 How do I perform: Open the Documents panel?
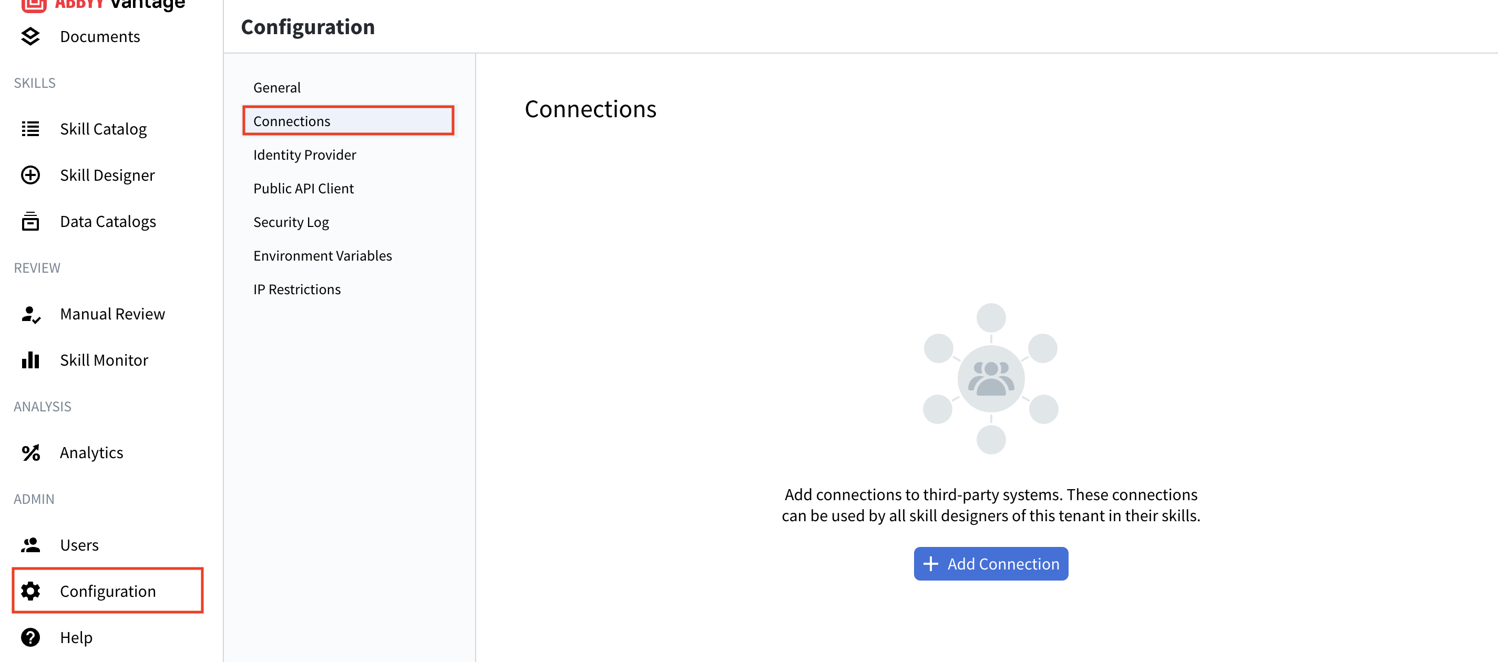(99, 36)
